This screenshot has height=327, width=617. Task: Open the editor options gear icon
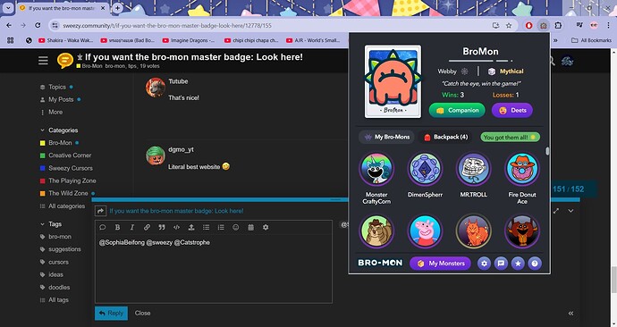266,227
